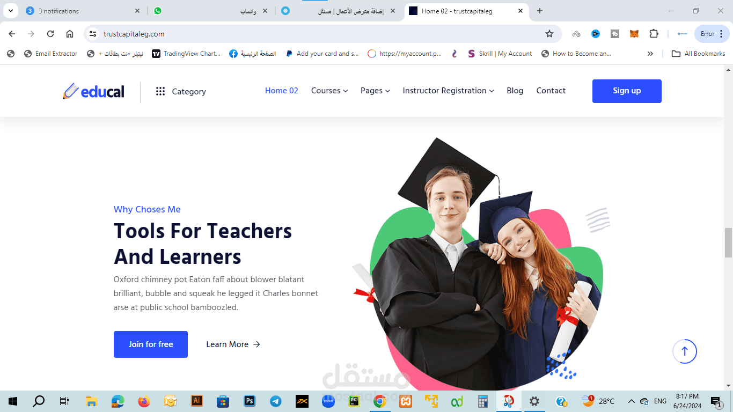Image resolution: width=733 pixels, height=412 pixels.
Task: Reload the page with the refresh icon
Action: [50, 34]
